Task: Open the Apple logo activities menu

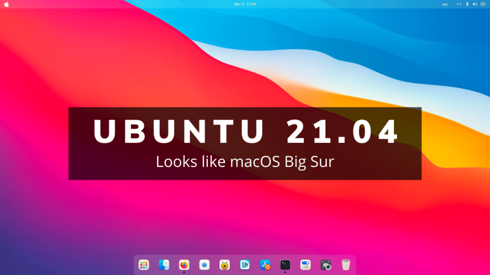Action: pyautogui.click(x=7, y=4)
